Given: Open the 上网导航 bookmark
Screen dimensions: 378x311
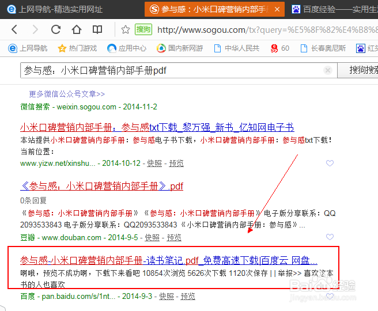Looking at the screenshot, I should pos(28,48).
